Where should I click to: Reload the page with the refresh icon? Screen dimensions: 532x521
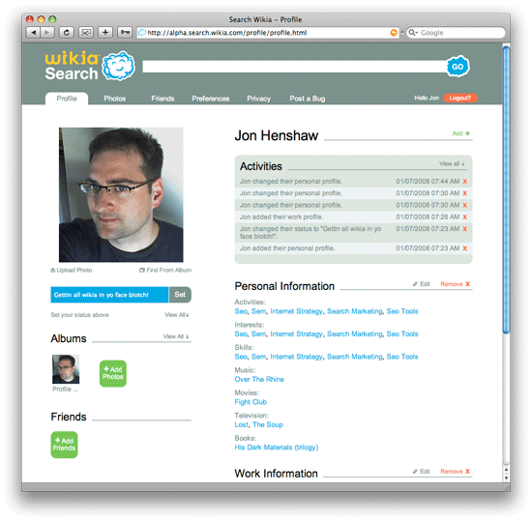tap(67, 33)
